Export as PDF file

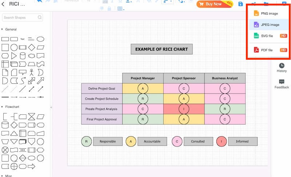(267, 50)
